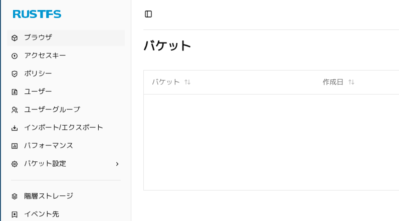Sort by 作成日 column arrows

pyautogui.click(x=351, y=82)
